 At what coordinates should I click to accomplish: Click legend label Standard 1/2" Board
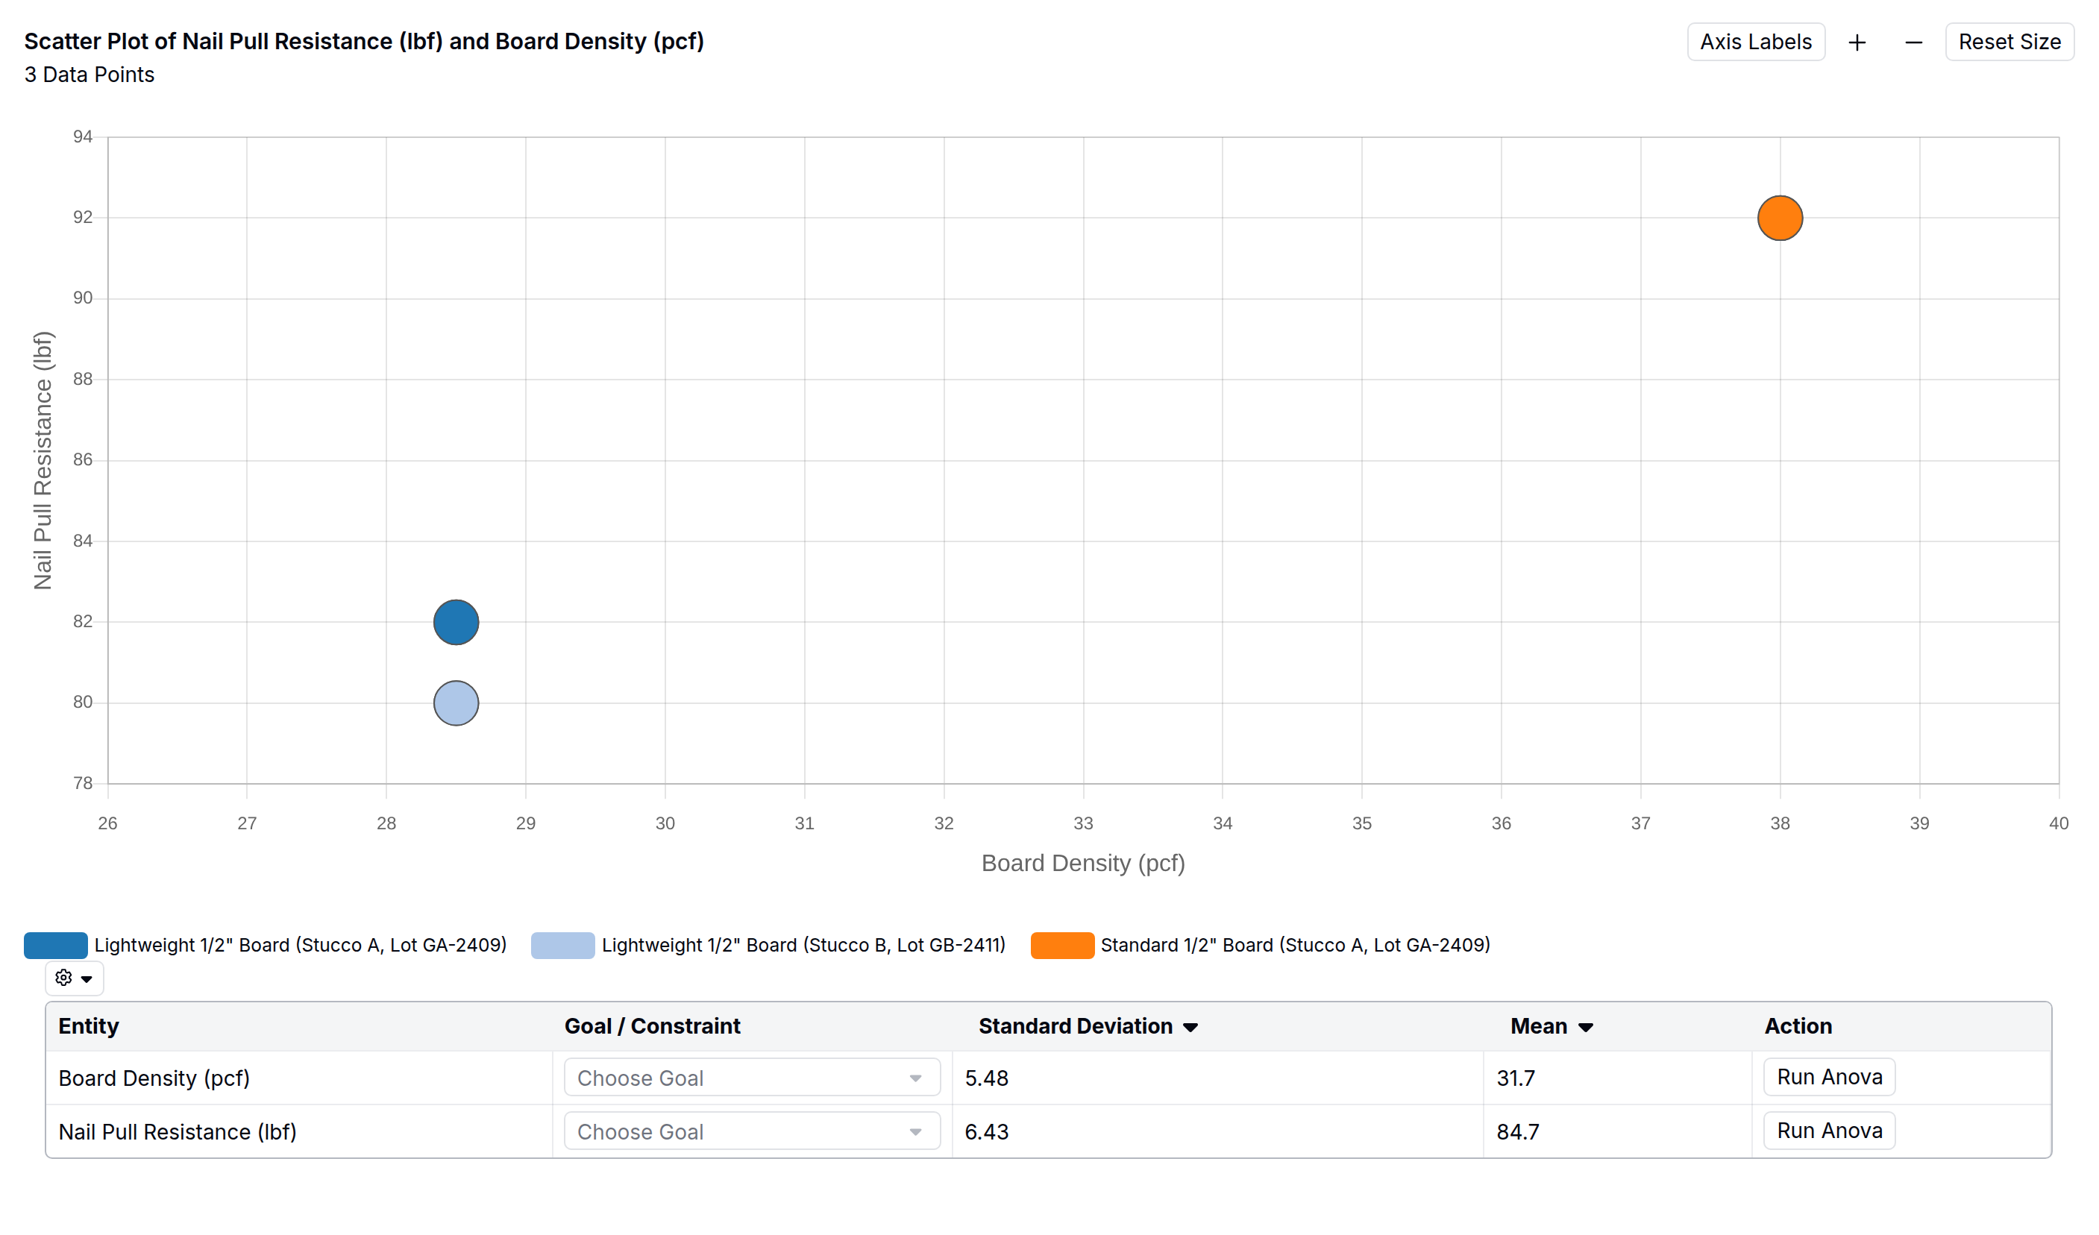coord(1295,945)
